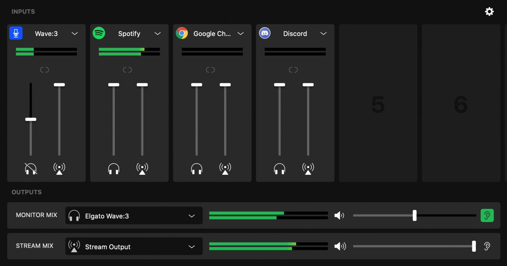Open Wave Link settings gear
The height and width of the screenshot is (266, 507).
489,11
